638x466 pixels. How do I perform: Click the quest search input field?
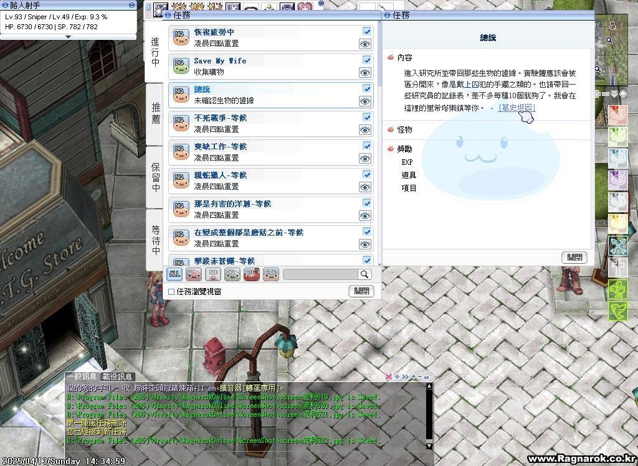coord(321,274)
